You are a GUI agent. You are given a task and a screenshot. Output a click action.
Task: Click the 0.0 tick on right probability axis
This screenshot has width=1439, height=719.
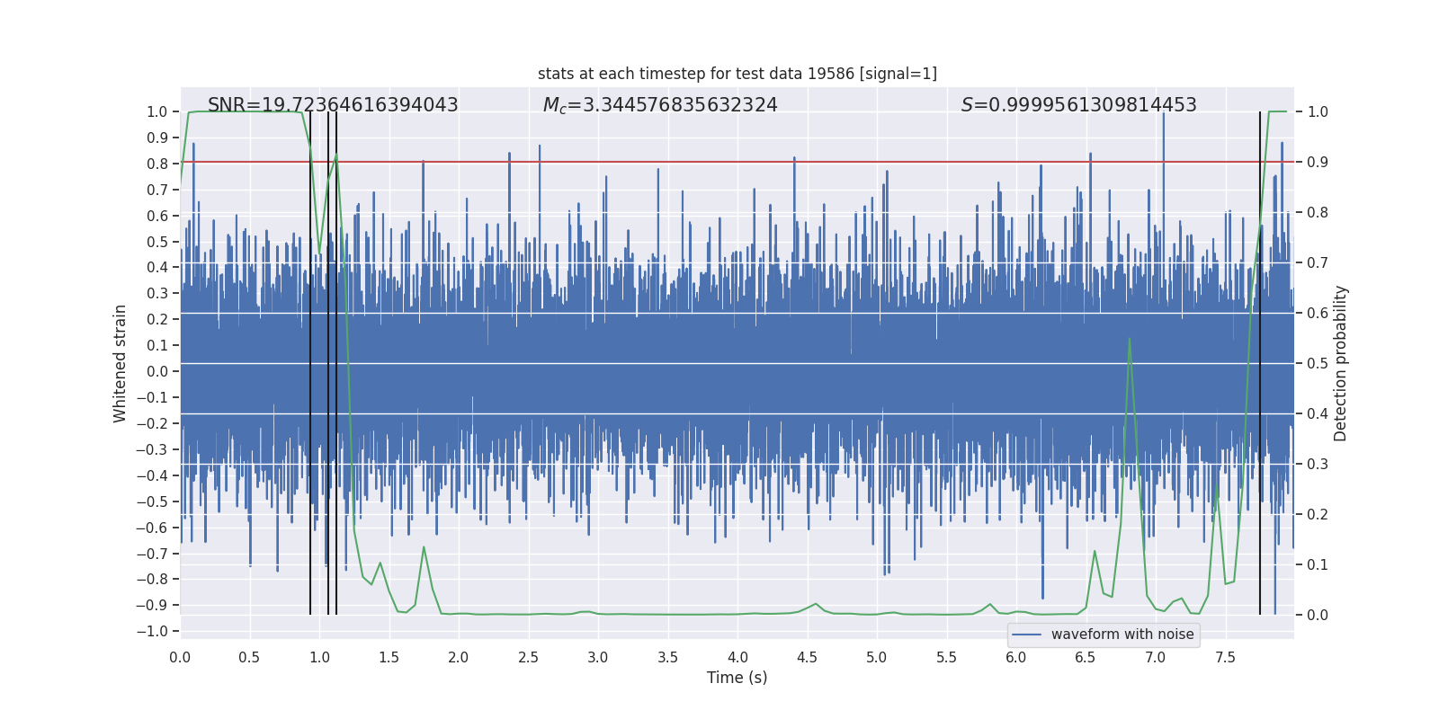[x=1318, y=616]
